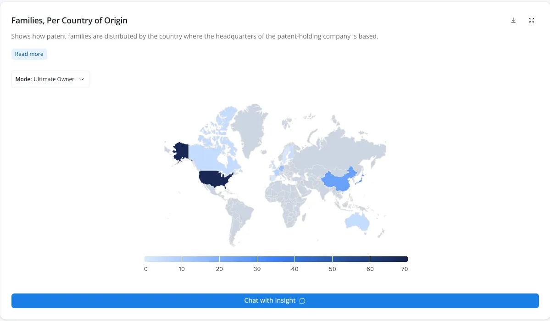The image size is (550, 321).
Task: Open the Mode: Ultimate Owner dropdown
Action: point(50,79)
